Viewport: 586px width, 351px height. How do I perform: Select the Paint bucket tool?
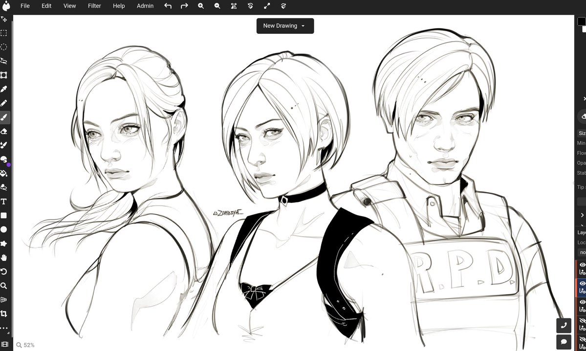point(4,173)
